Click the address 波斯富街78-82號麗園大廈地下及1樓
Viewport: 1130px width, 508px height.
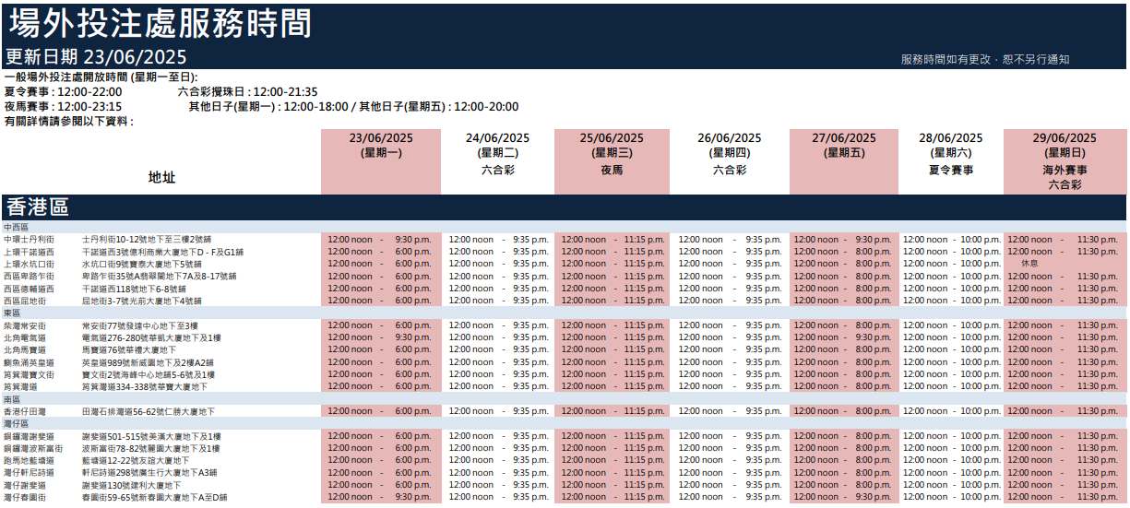click(151, 448)
